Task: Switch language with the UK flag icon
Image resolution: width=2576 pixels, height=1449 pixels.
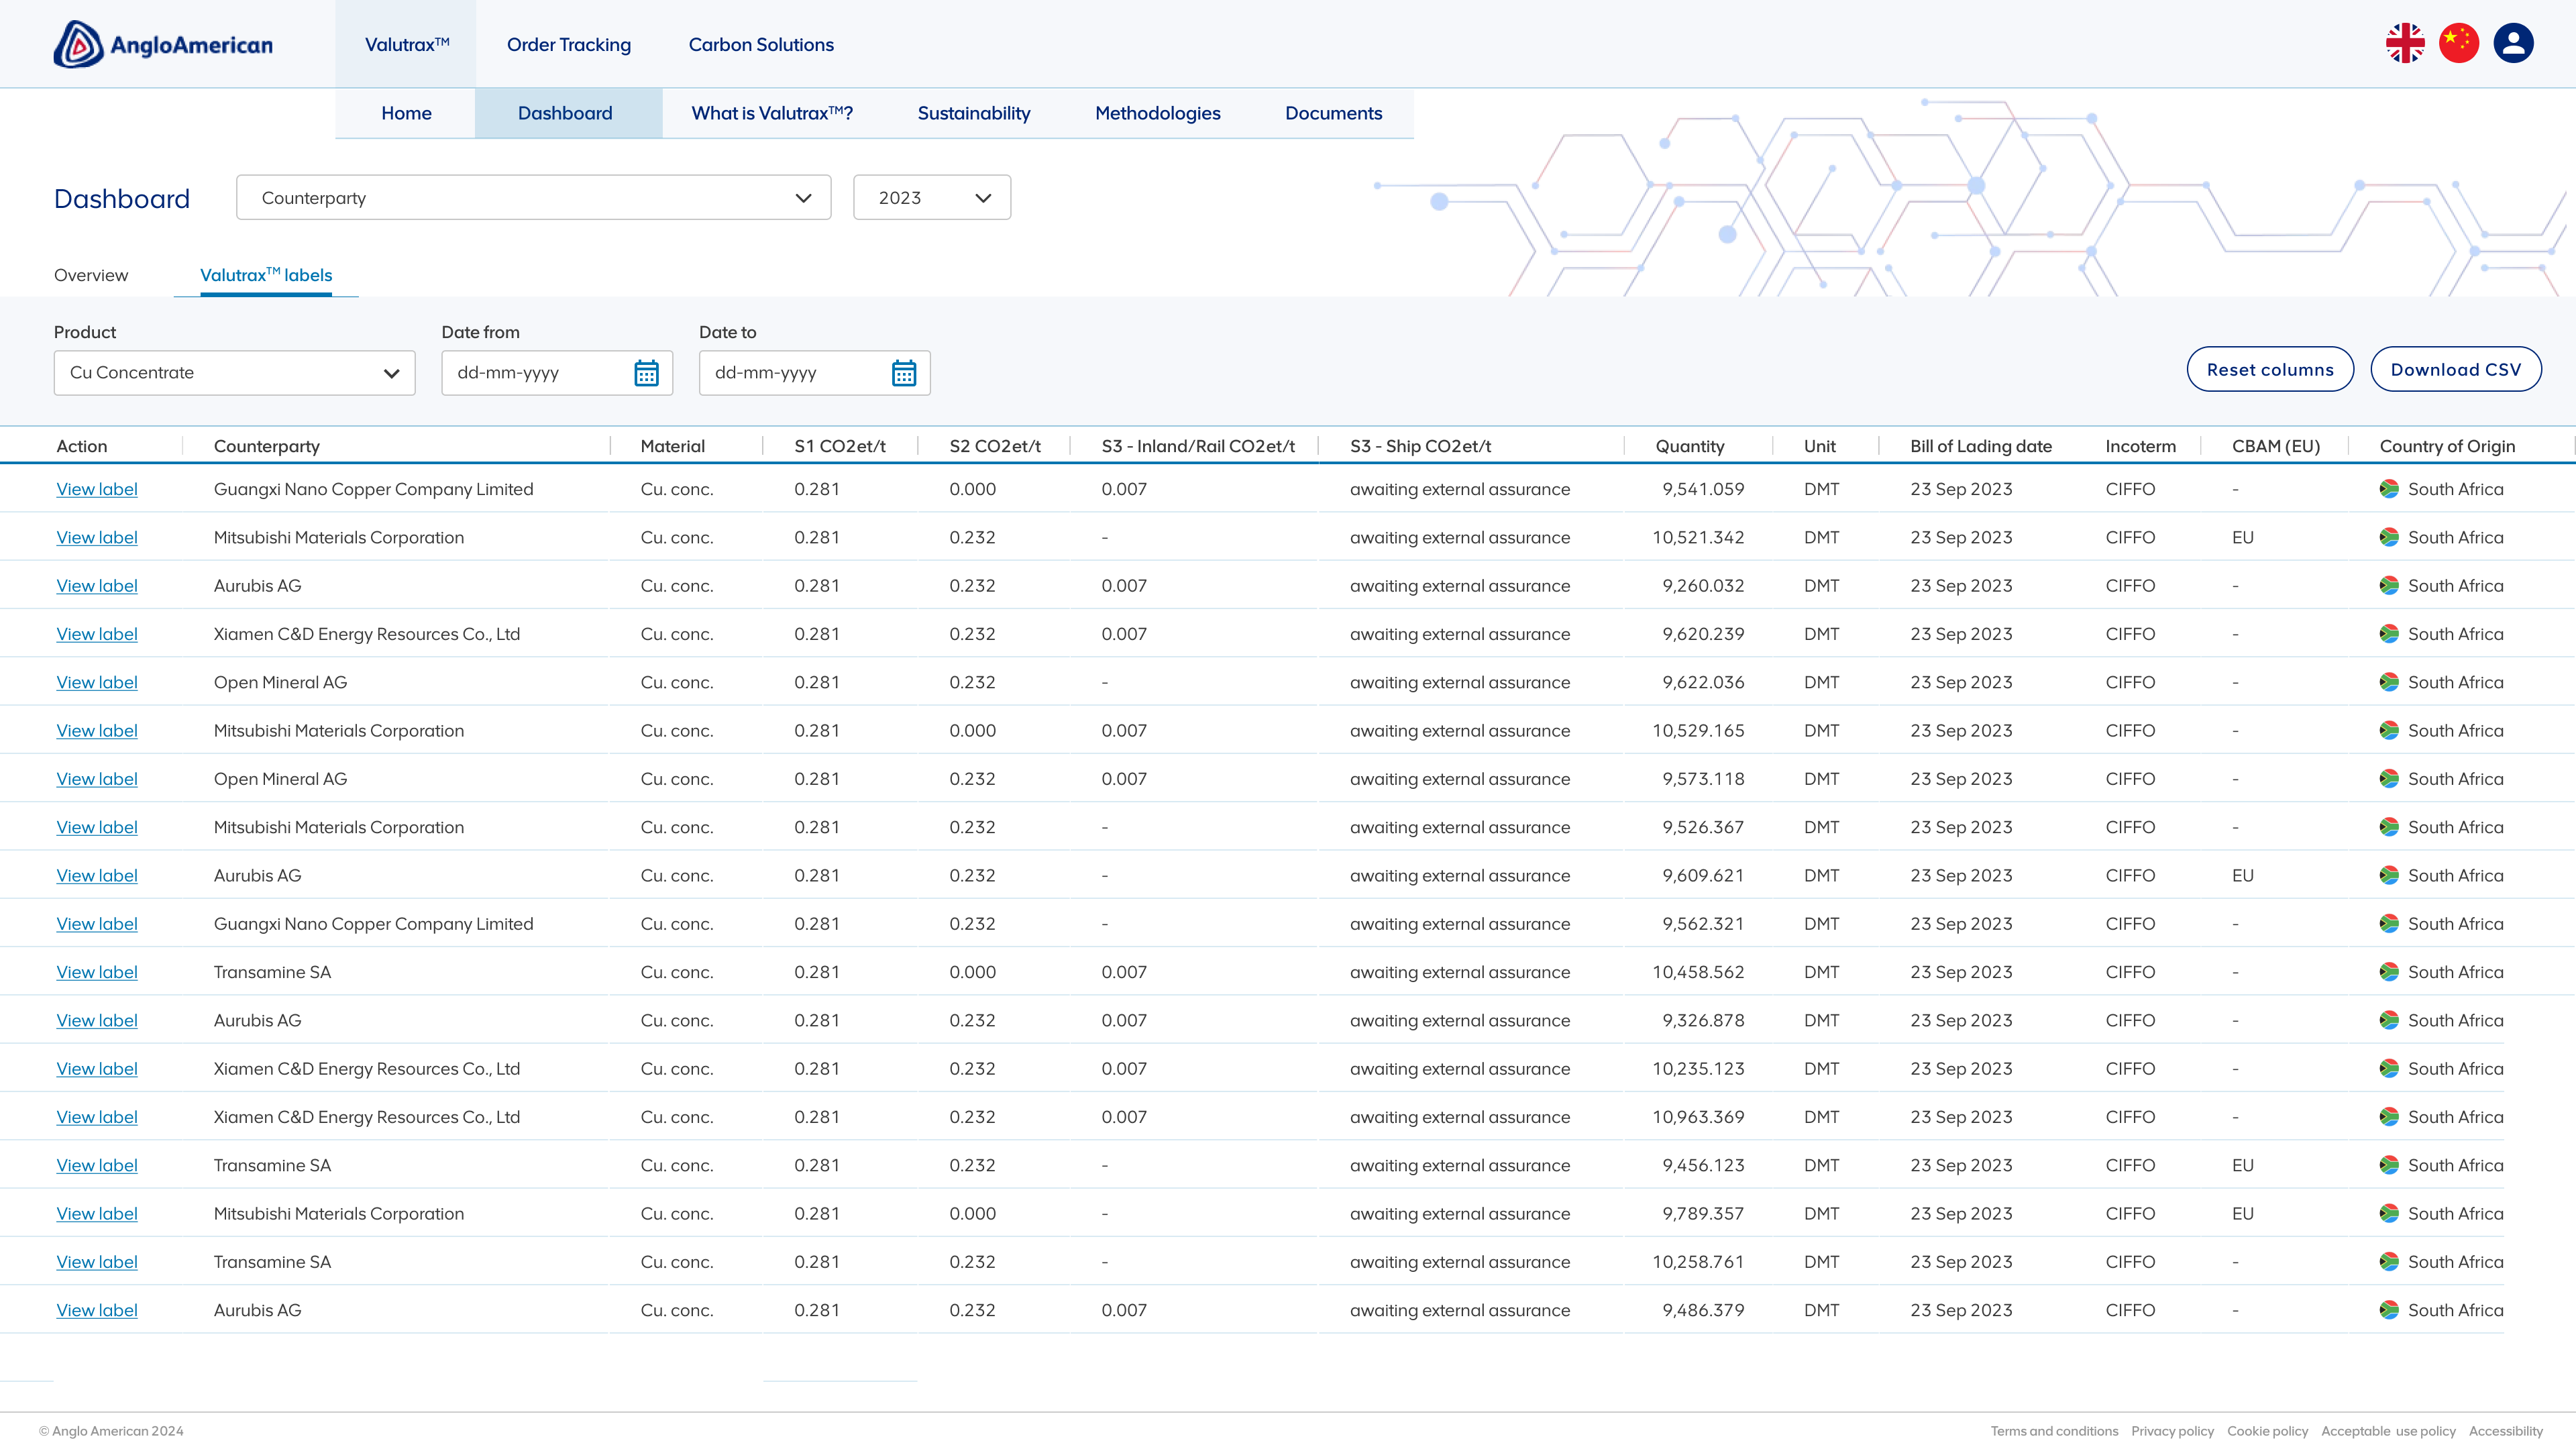Action: tap(2405, 43)
